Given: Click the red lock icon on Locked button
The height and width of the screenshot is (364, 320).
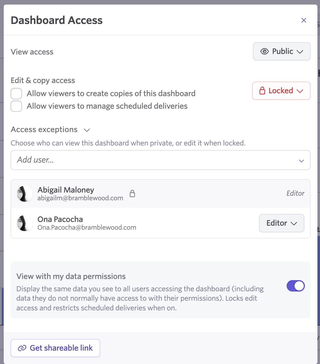Looking at the screenshot, I should point(262,91).
